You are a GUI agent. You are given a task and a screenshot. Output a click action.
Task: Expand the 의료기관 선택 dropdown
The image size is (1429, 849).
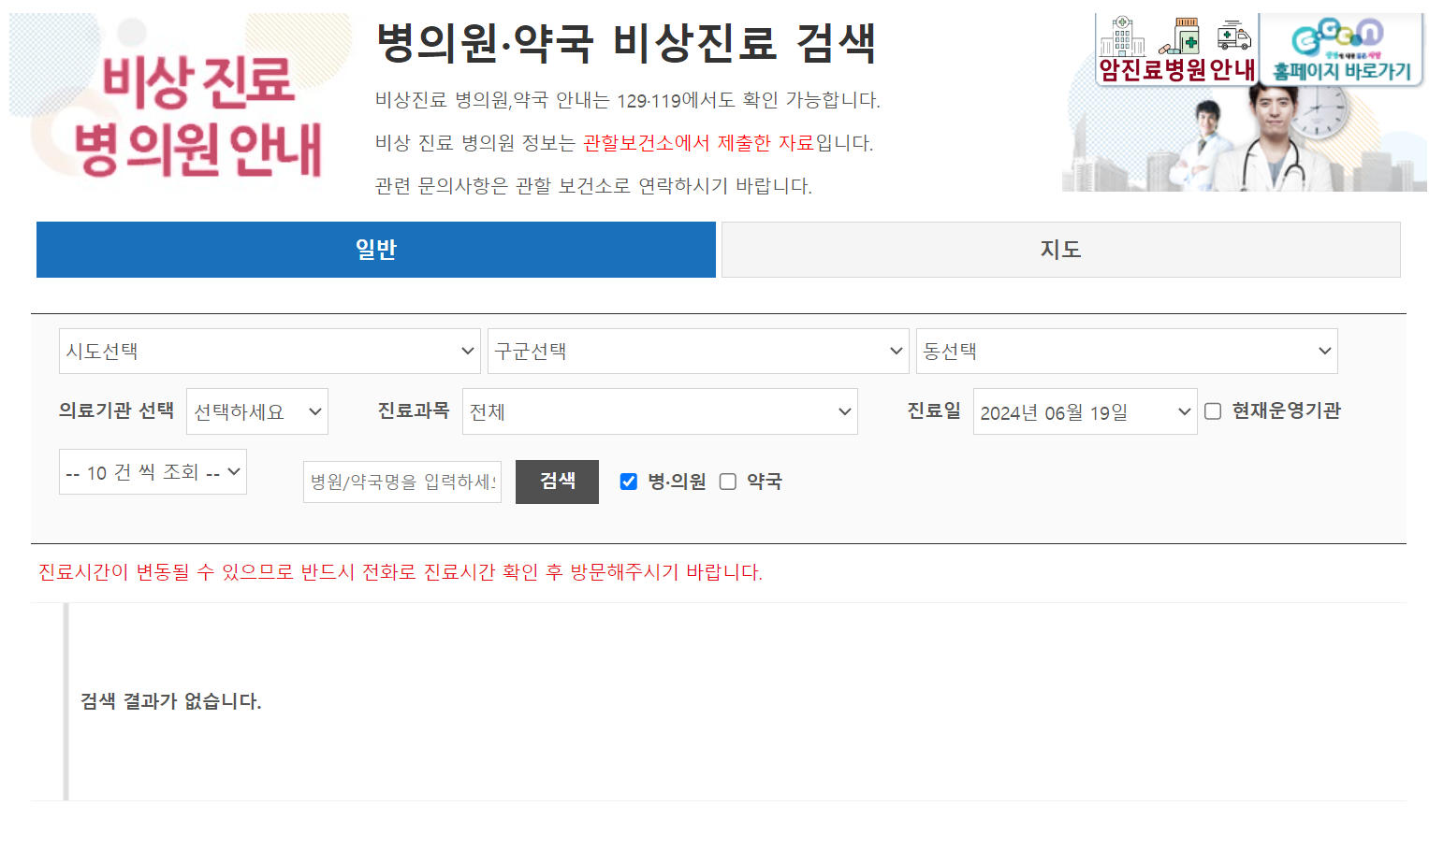pos(257,411)
